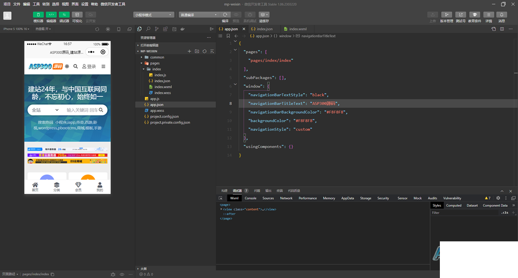Open 版本管理 version control
518x278 pixels.
pos(447,15)
